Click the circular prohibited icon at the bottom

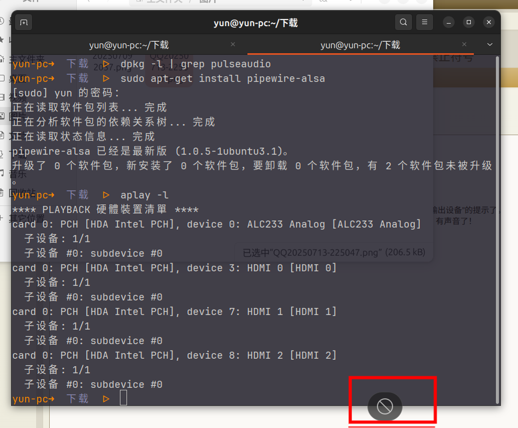[x=385, y=406]
